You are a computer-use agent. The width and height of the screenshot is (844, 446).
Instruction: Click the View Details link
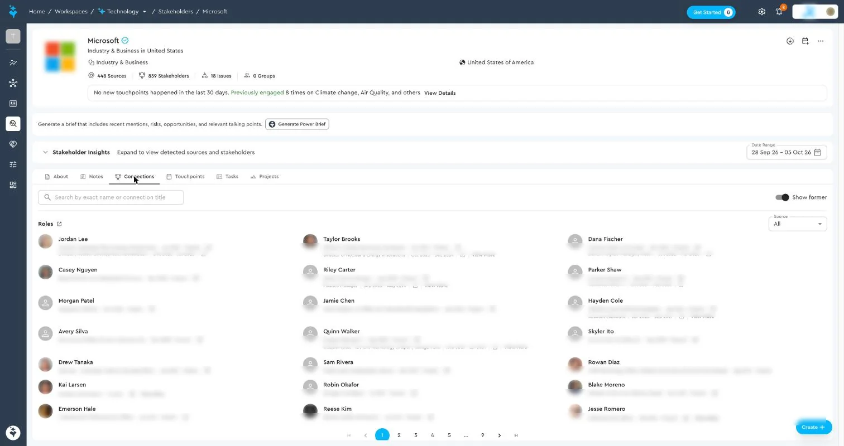click(x=440, y=93)
